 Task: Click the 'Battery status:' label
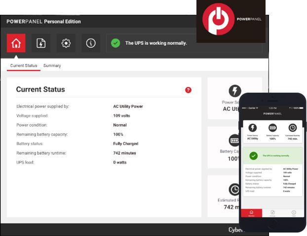[30, 144]
